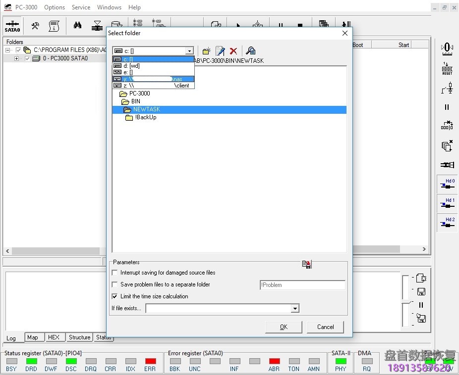Switch to the HEX tab

point(54,337)
